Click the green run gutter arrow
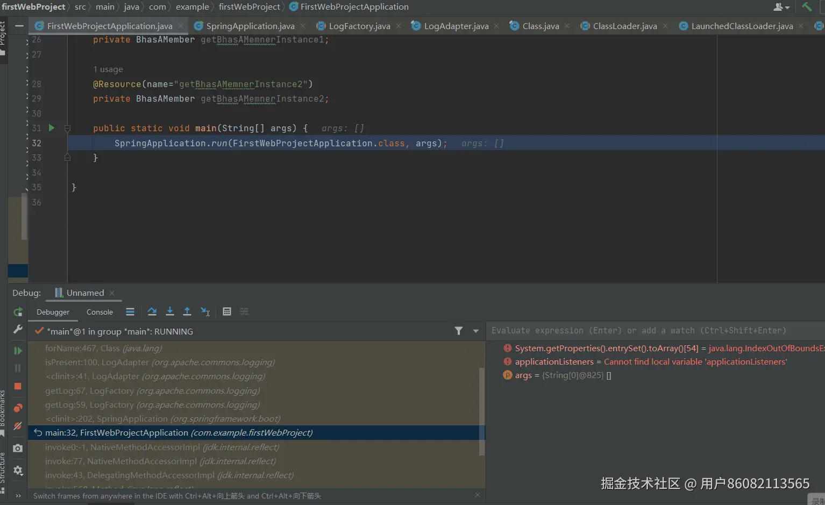This screenshot has height=505, width=825. tap(52, 128)
